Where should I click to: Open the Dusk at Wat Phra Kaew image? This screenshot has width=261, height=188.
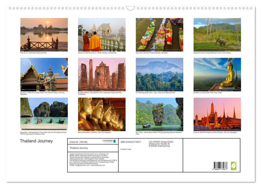point(217,114)
